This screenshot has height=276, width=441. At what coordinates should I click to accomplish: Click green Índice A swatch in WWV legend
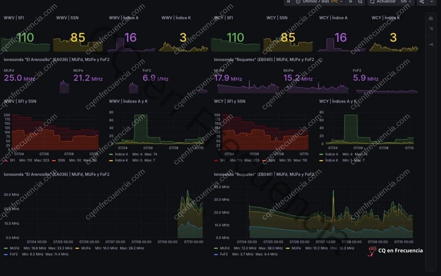pyautogui.click(x=111, y=154)
